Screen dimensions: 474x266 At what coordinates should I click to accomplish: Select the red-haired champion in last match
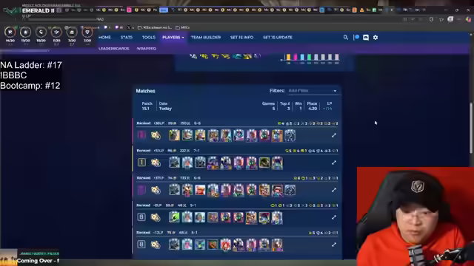pos(225,245)
